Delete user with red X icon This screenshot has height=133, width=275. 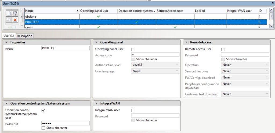click(15, 20)
